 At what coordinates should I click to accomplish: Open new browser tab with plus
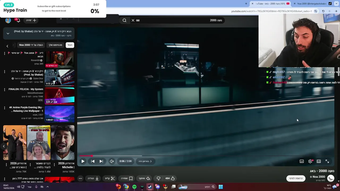pyautogui.click(x=246, y=4)
